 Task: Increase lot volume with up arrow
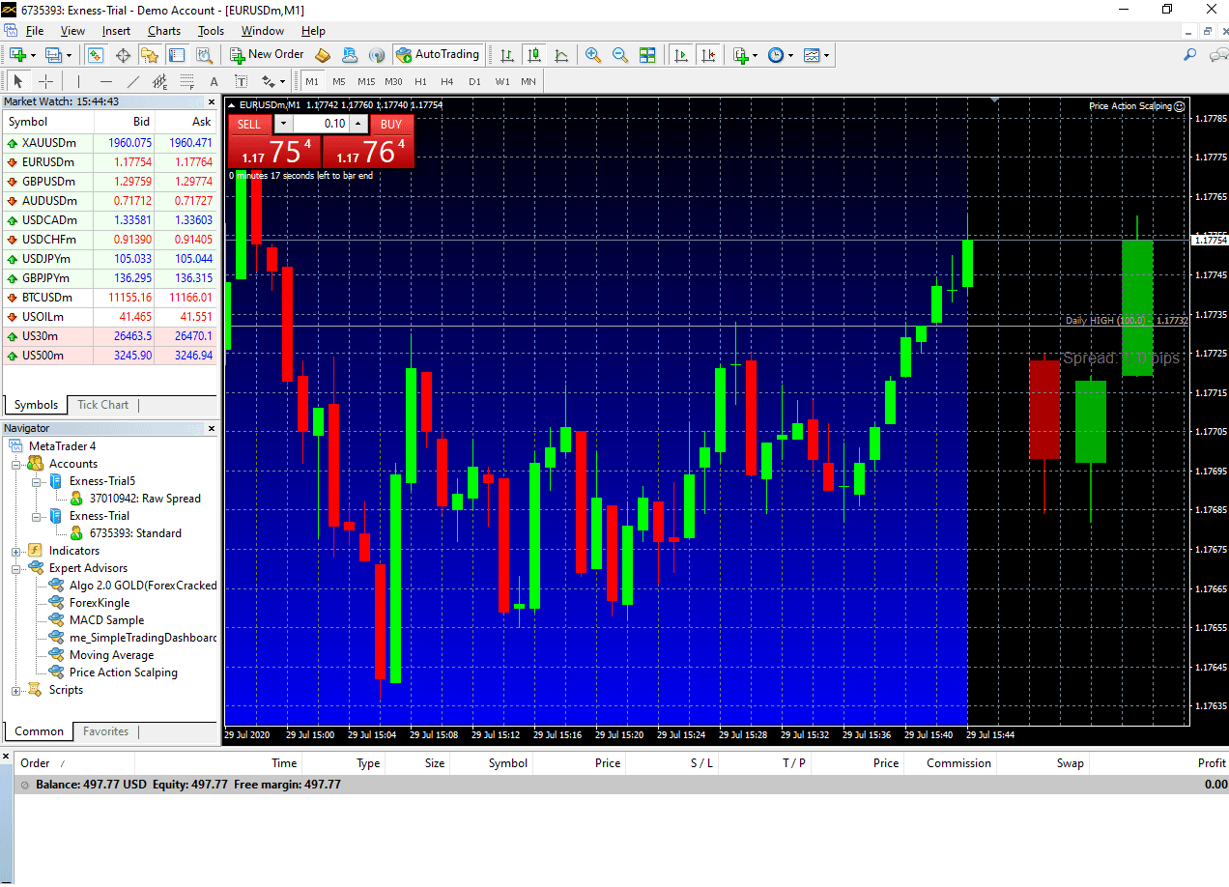[x=357, y=124]
